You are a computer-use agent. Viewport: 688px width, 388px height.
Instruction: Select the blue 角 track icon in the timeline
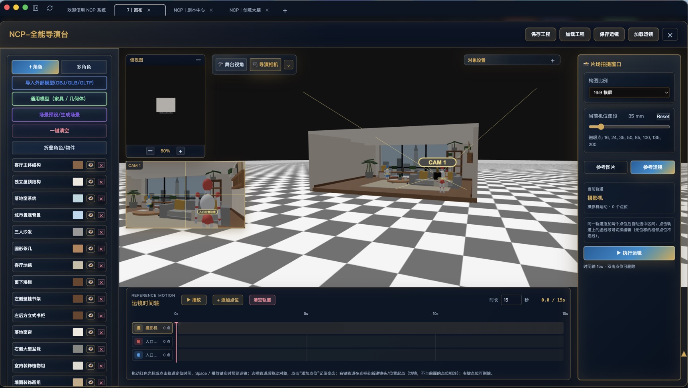(138, 355)
